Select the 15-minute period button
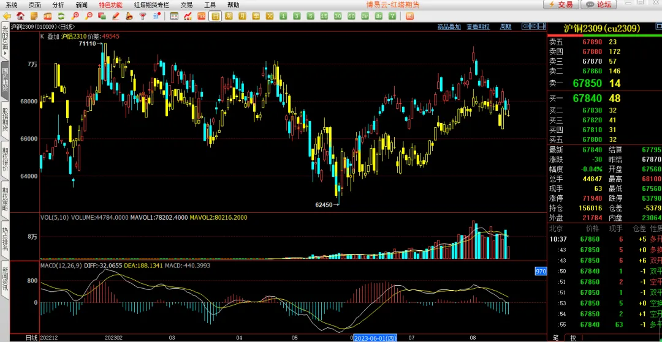 (324, 17)
